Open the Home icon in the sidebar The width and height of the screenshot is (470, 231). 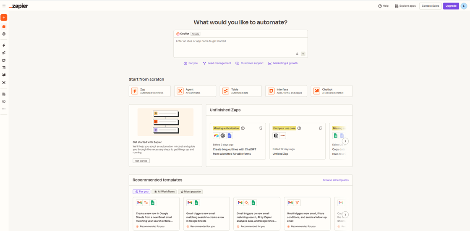pos(4,27)
